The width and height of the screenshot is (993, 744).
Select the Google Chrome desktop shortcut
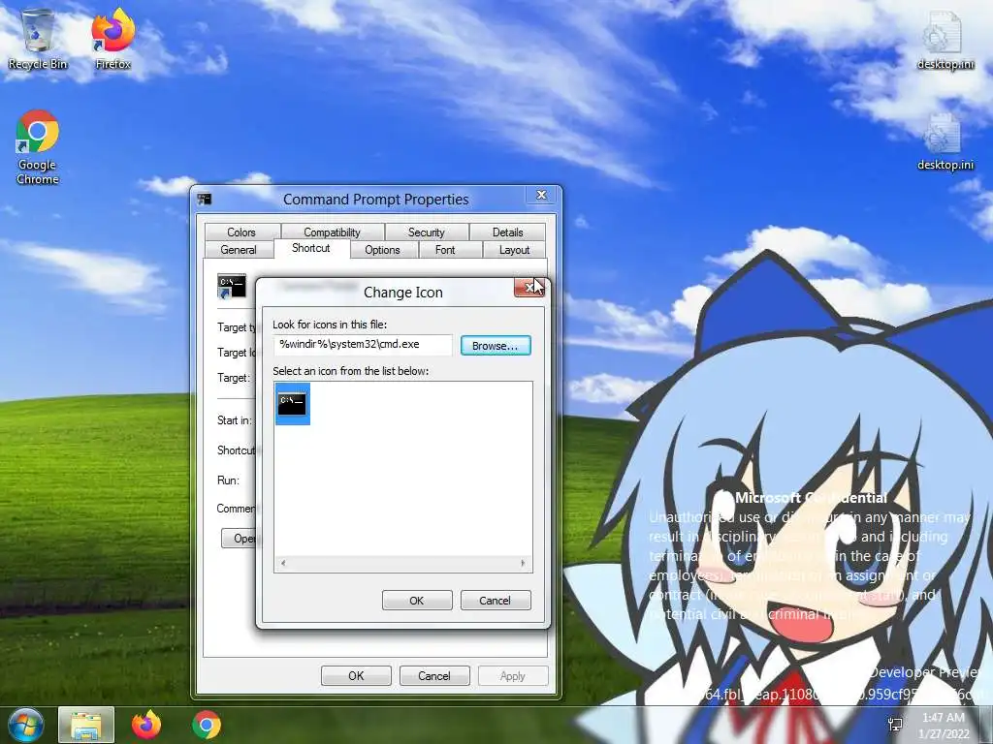38,147
